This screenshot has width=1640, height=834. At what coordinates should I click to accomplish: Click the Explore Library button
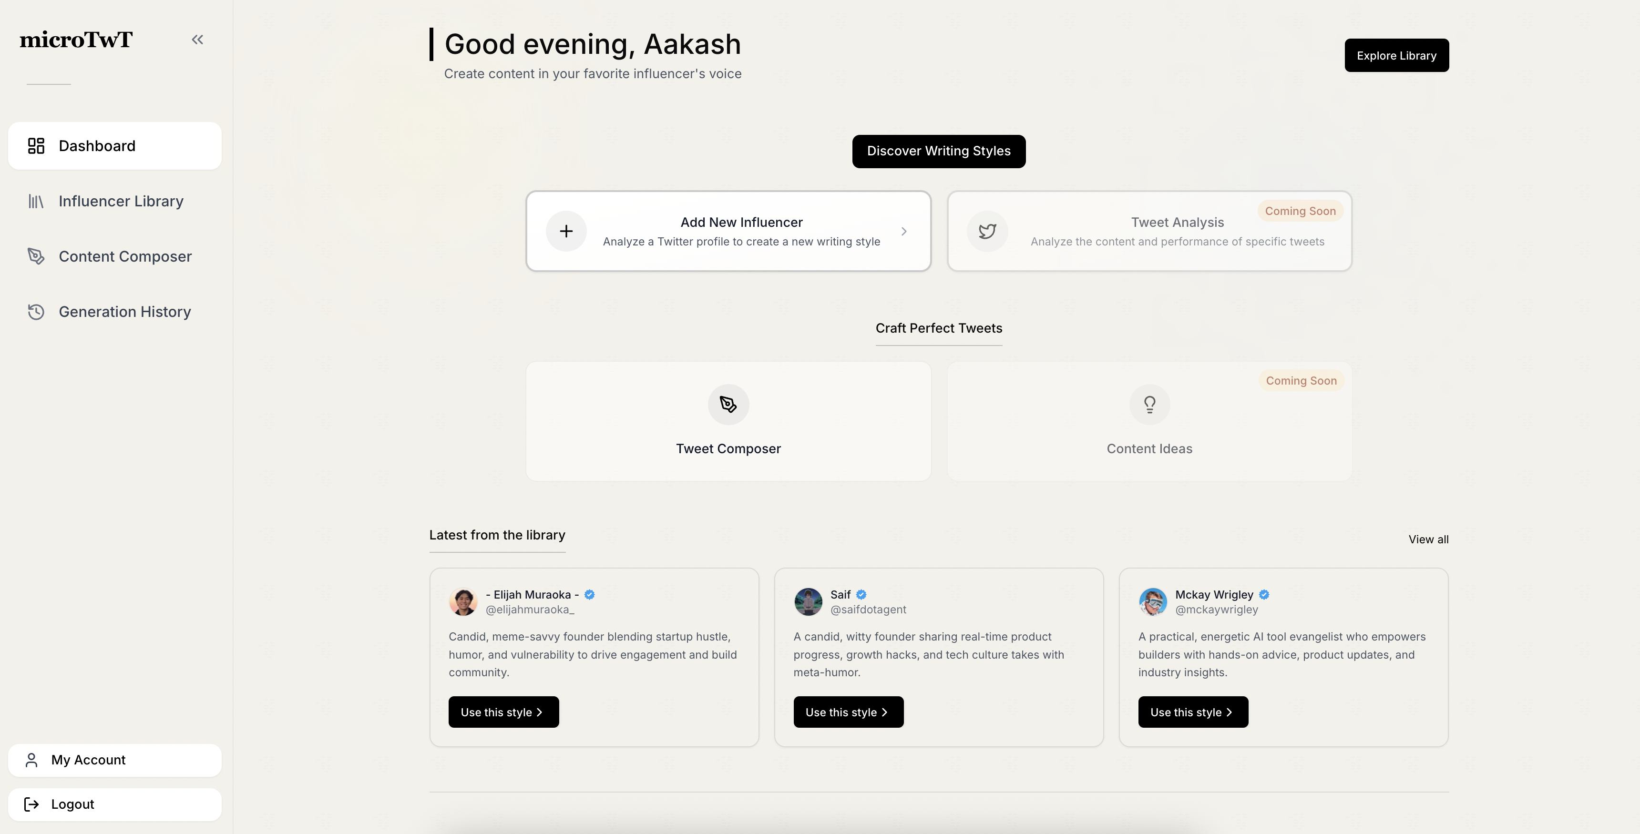click(1396, 55)
